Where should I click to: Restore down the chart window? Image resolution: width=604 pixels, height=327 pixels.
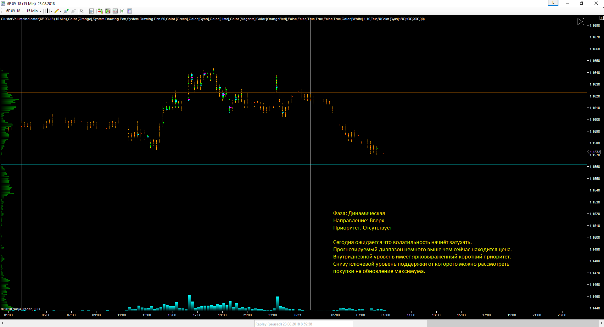click(x=582, y=3)
